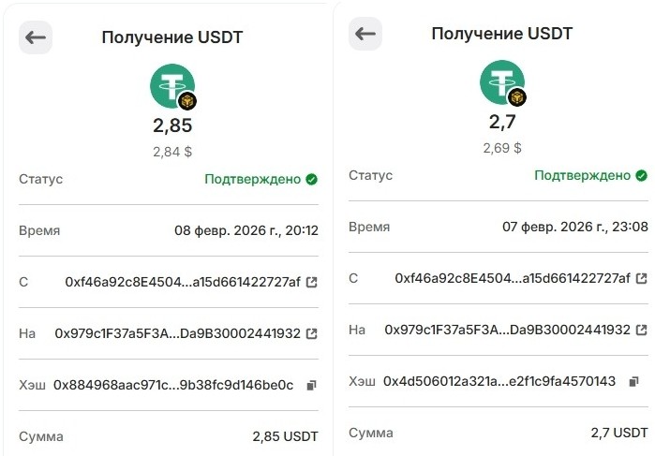Copy the hash 0x4d506012a321a in the right panel
This screenshot has width=655, height=456.
[634, 381]
